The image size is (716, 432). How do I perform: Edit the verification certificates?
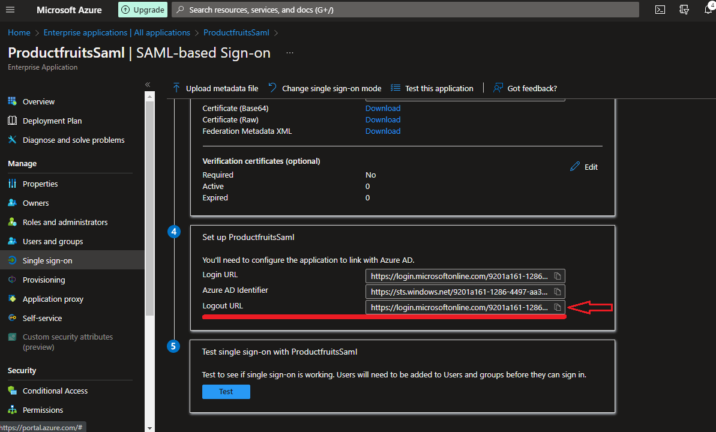tap(583, 166)
